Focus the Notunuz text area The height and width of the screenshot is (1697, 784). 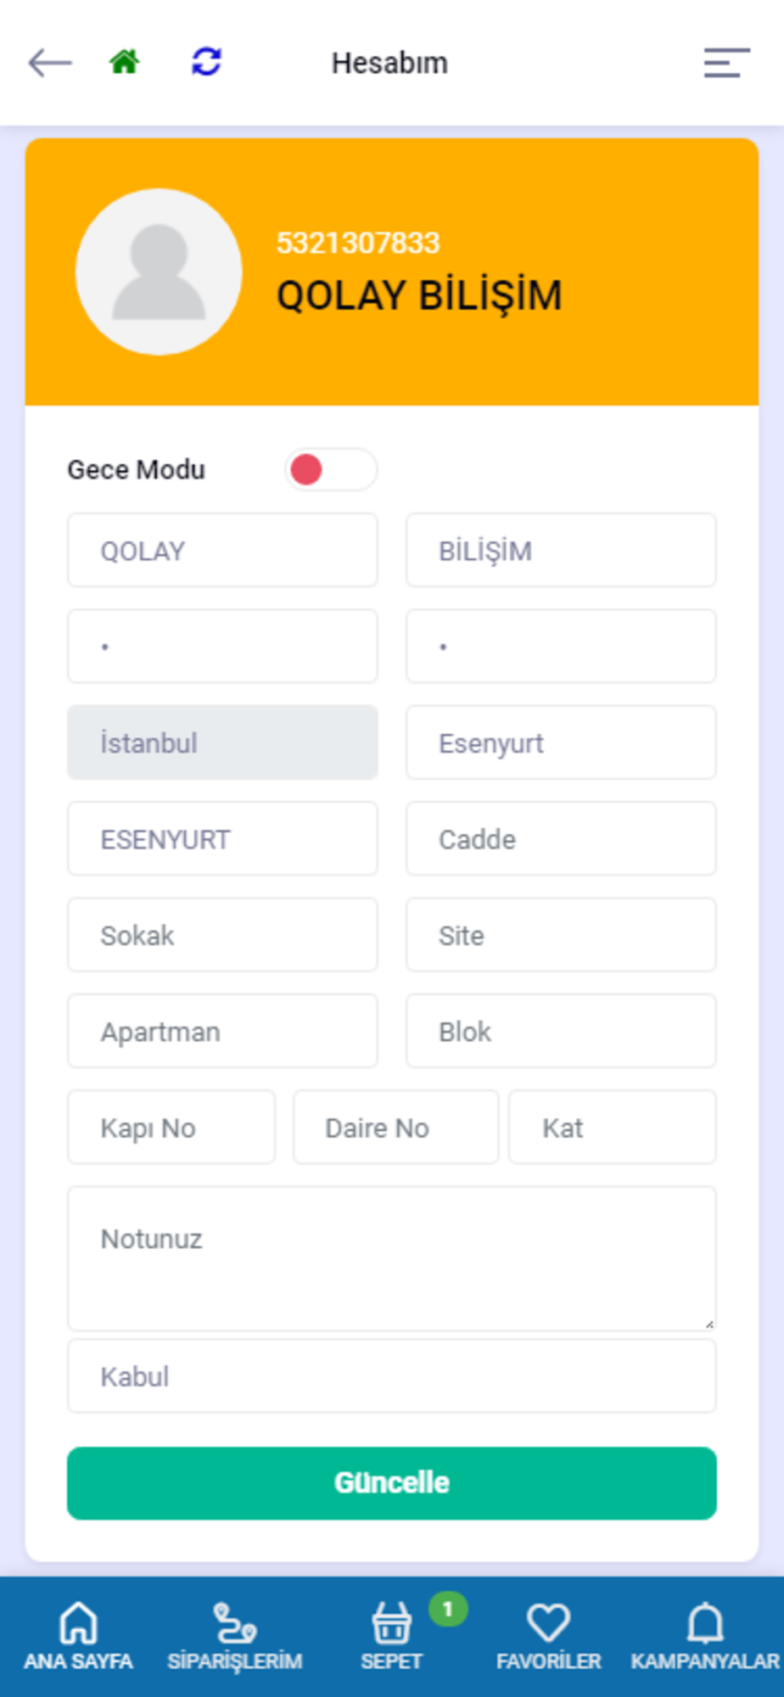[392, 1258]
